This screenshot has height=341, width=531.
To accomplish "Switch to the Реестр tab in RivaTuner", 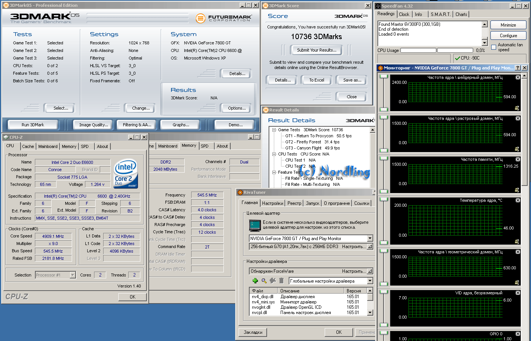I will tap(294, 203).
